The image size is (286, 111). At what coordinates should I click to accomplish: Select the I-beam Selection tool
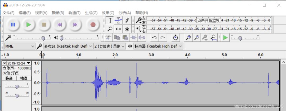tap(110, 21)
